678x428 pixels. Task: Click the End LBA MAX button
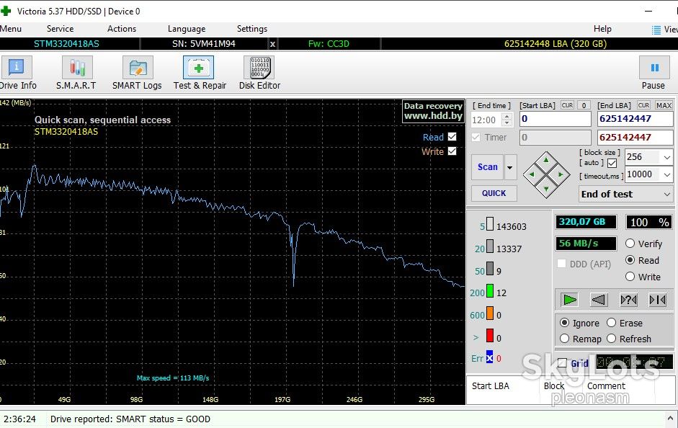pyautogui.click(x=664, y=105)
